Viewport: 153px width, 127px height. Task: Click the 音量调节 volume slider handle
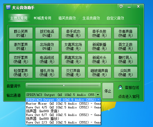(64, 85)
